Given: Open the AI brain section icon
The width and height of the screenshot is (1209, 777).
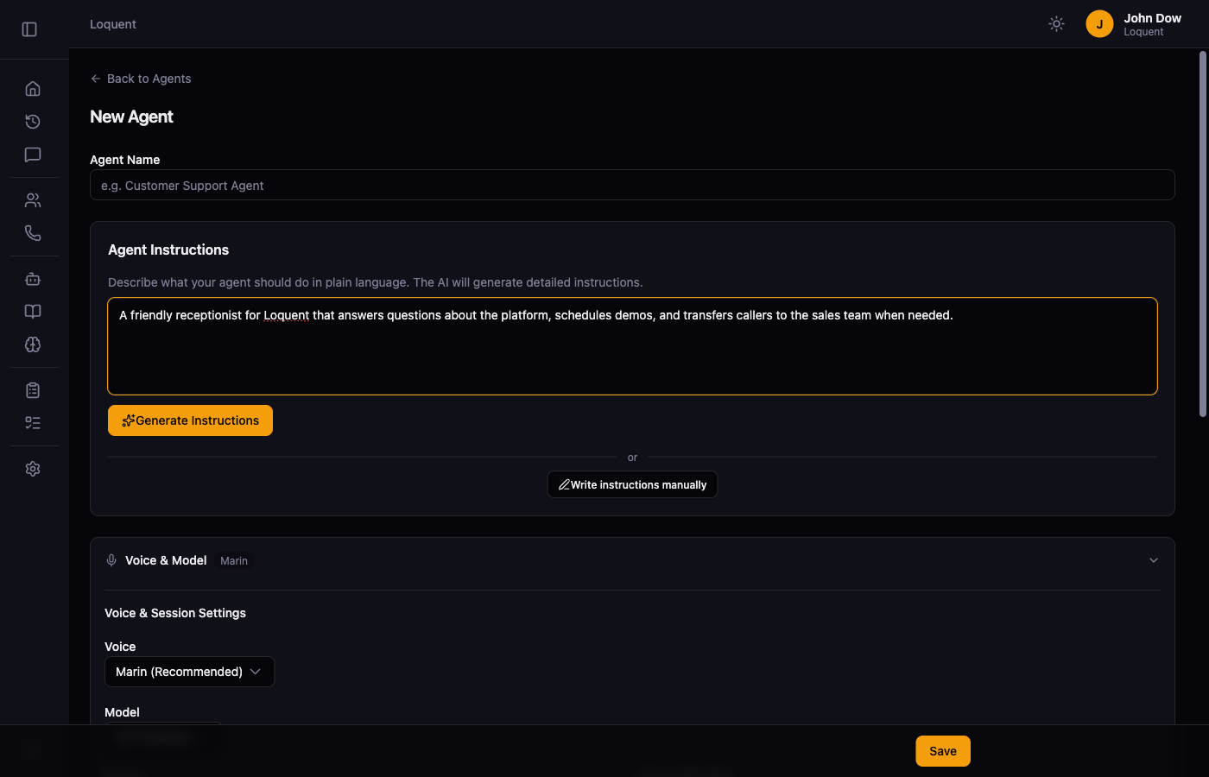Looking at the screenshot, I should tap(33, 344).
